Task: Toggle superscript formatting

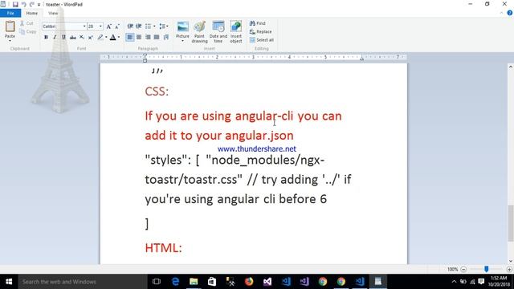Action: point(91,38)
